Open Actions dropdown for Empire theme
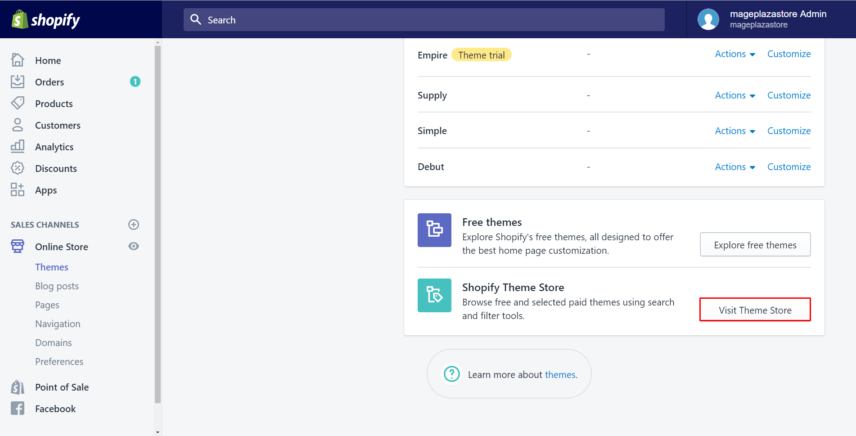Screen dimensions: 856x436 coord(735,54)
